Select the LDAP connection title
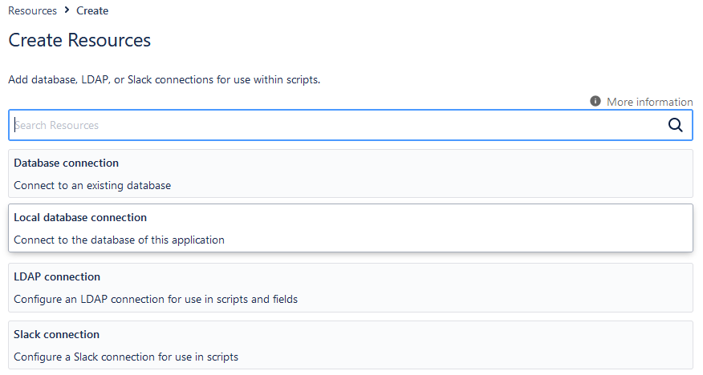Screen dimensions: 703x375 [57, 276]
